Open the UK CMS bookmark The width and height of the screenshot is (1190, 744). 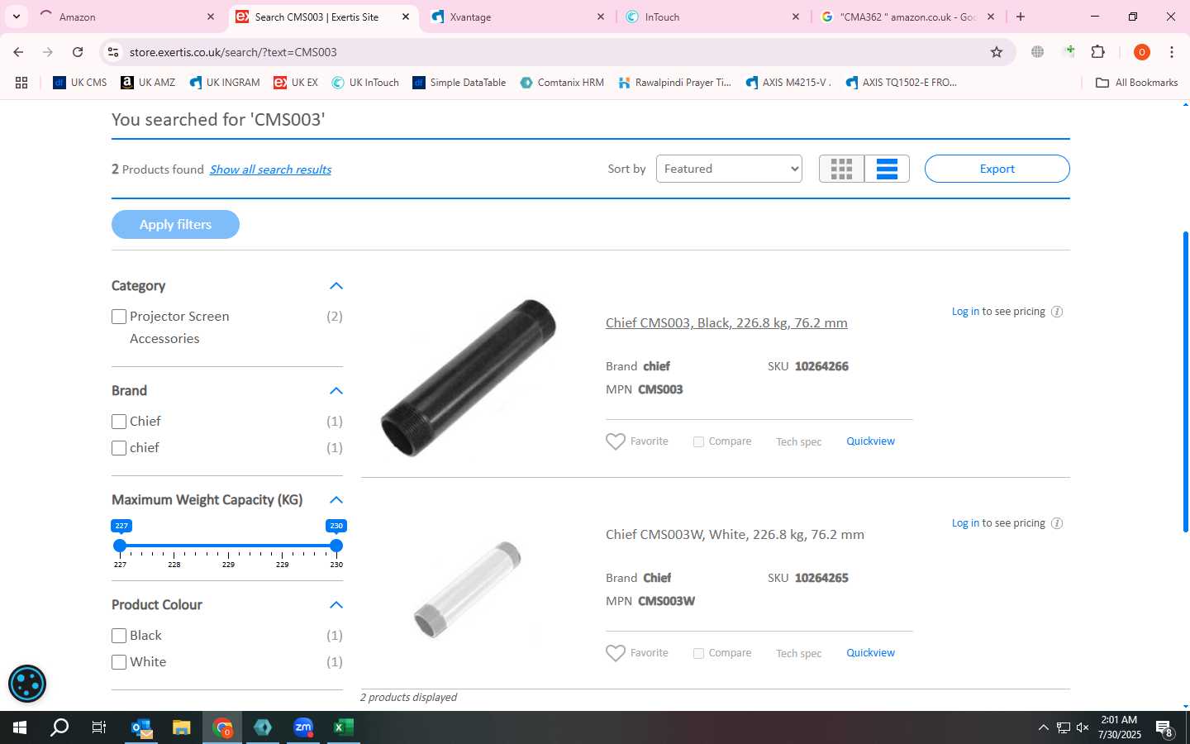click(x=80, y=83)
